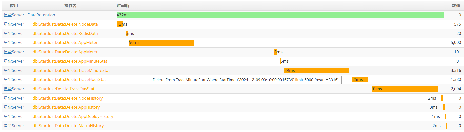Open the db:StardustData:Delete:AppMinuteStat link

pyautogui.click(x=70, y=61)
